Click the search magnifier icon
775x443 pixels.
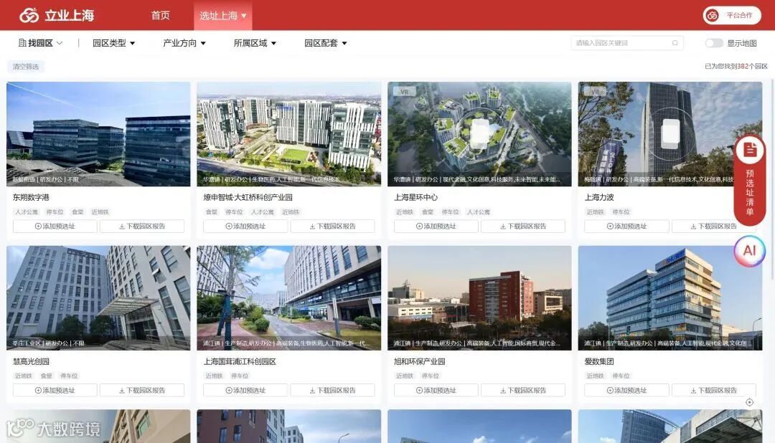click(x=675, y=43)
